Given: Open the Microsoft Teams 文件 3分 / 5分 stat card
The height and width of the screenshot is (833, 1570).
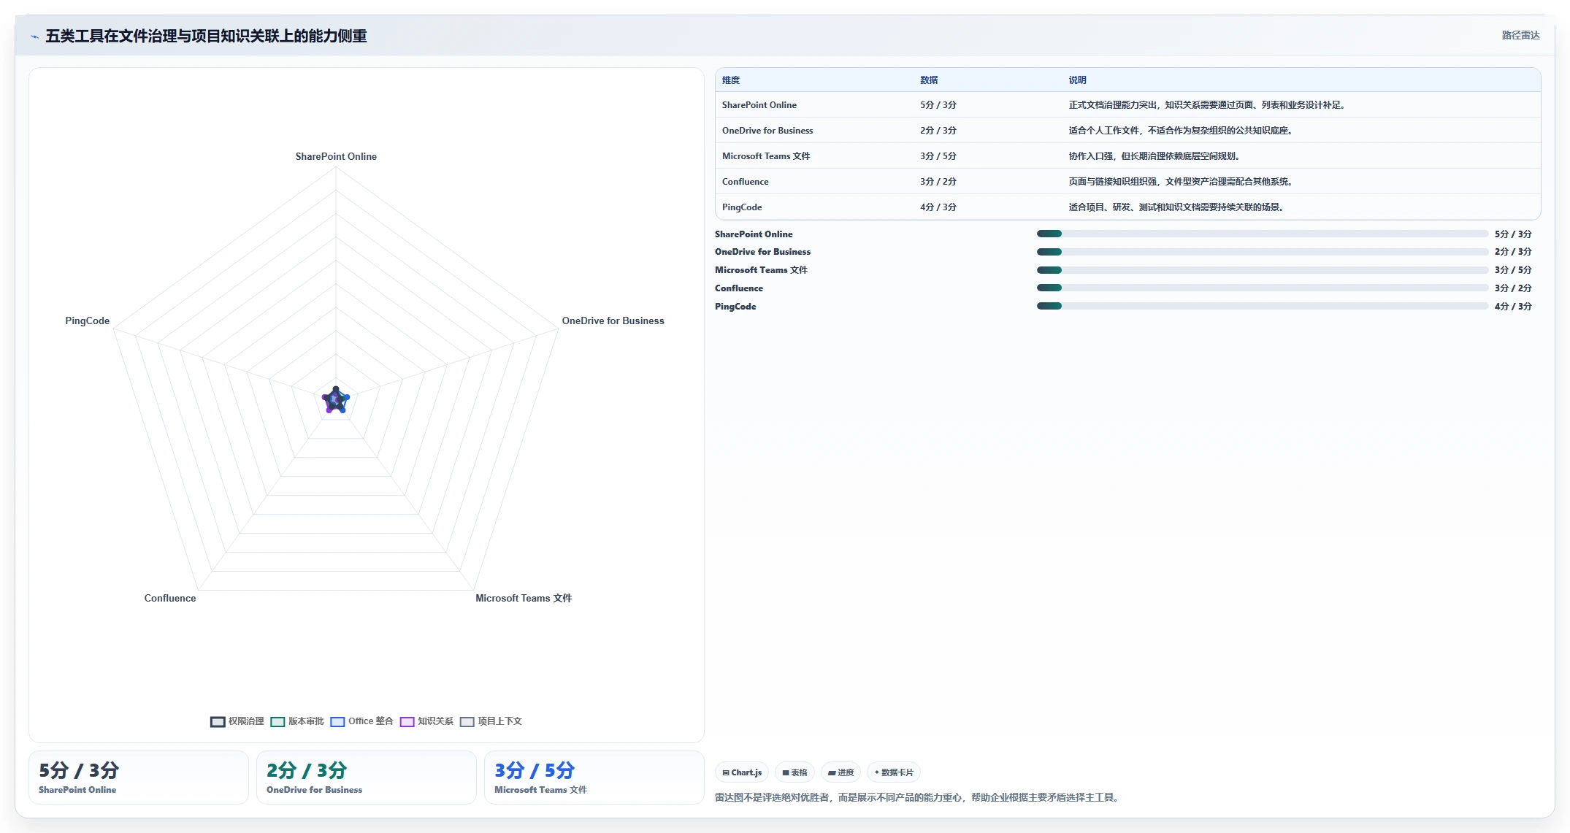Looking at the screenshot, I should [x=594, y=778].
